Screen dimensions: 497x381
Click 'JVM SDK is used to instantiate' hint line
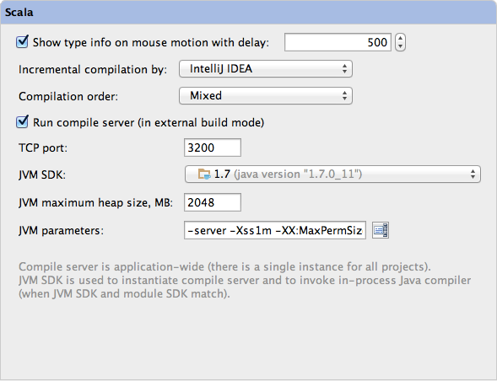click(x=245, y=281)
